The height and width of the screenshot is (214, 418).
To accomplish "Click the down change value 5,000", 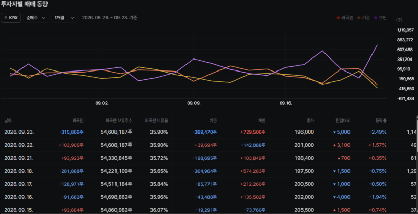I will coord(342,132).
